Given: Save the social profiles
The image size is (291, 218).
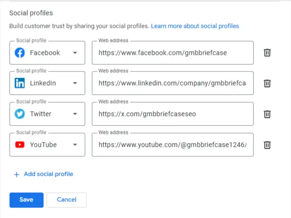Looking at the screenshot, I should point(26,200).
